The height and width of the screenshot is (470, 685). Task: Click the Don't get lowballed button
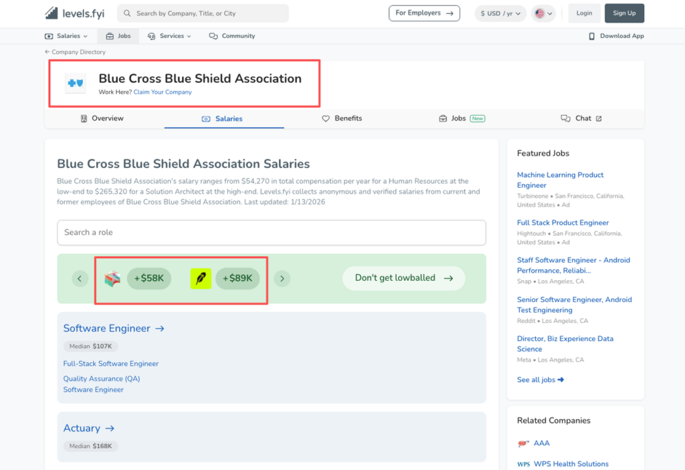point(403,278)
